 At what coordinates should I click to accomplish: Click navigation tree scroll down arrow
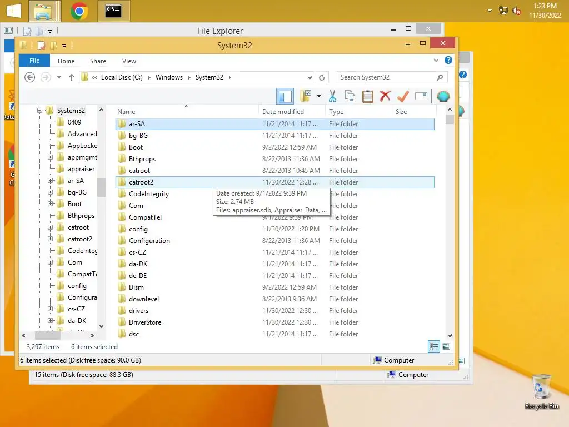pyautogui.click(x=101, y=326)
